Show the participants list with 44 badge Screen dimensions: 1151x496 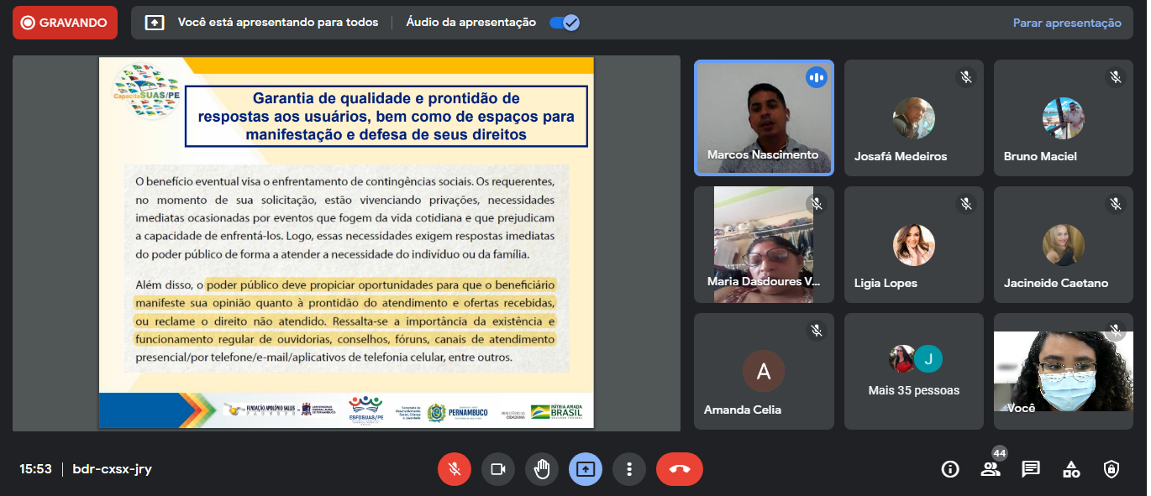pyautogui.click(x=991, y=469)
